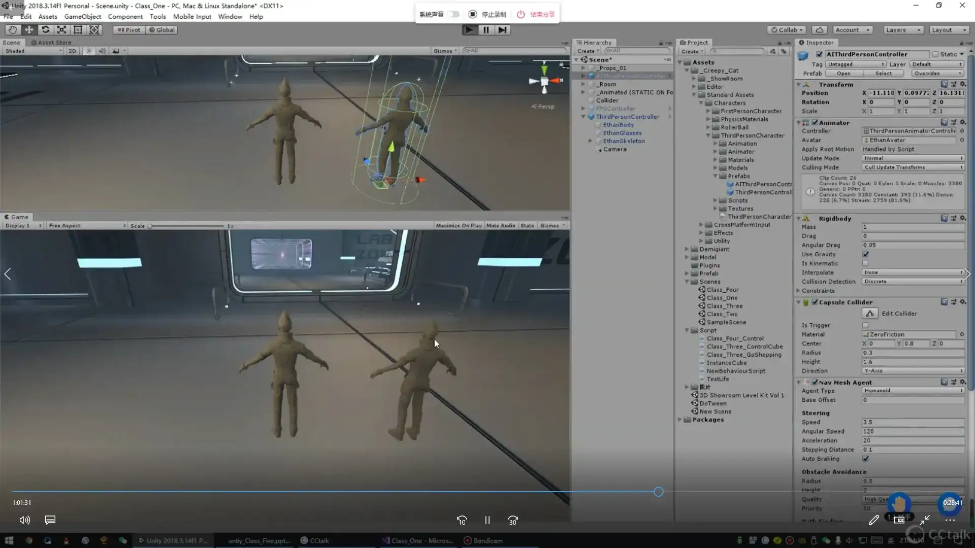Select the Rotate tool icon
This screenshot has height=548, width=975.
pyautogui.click(x=45, y=30)
